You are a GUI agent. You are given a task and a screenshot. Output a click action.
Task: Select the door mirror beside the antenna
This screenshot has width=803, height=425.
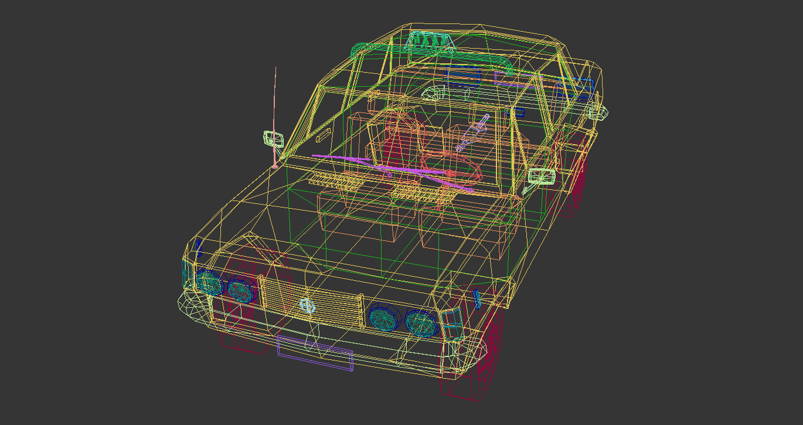[x=274, y=139]
